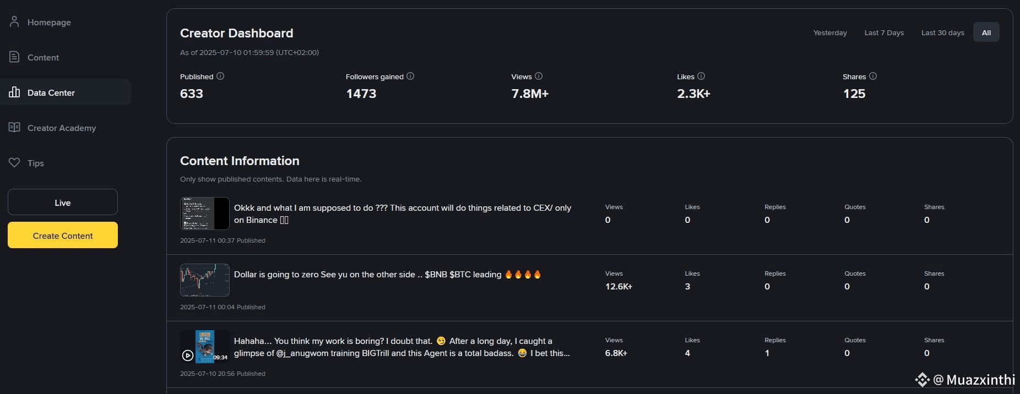Click the yellow Create Content button
1020x394 pixels.
(63, 235)
